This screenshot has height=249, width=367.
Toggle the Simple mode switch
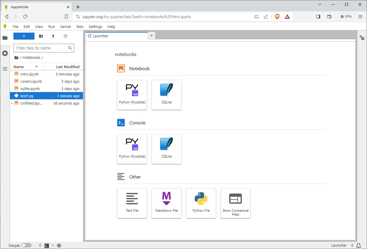26,246
